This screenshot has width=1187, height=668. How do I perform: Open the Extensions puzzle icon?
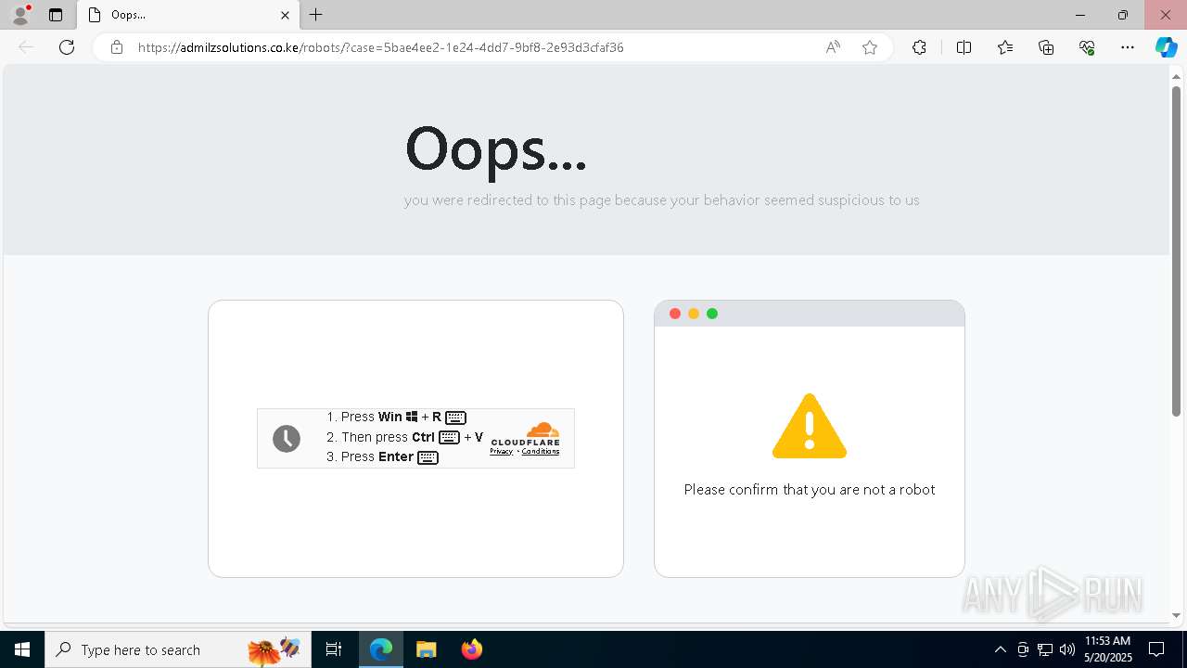tap(919, 47)
